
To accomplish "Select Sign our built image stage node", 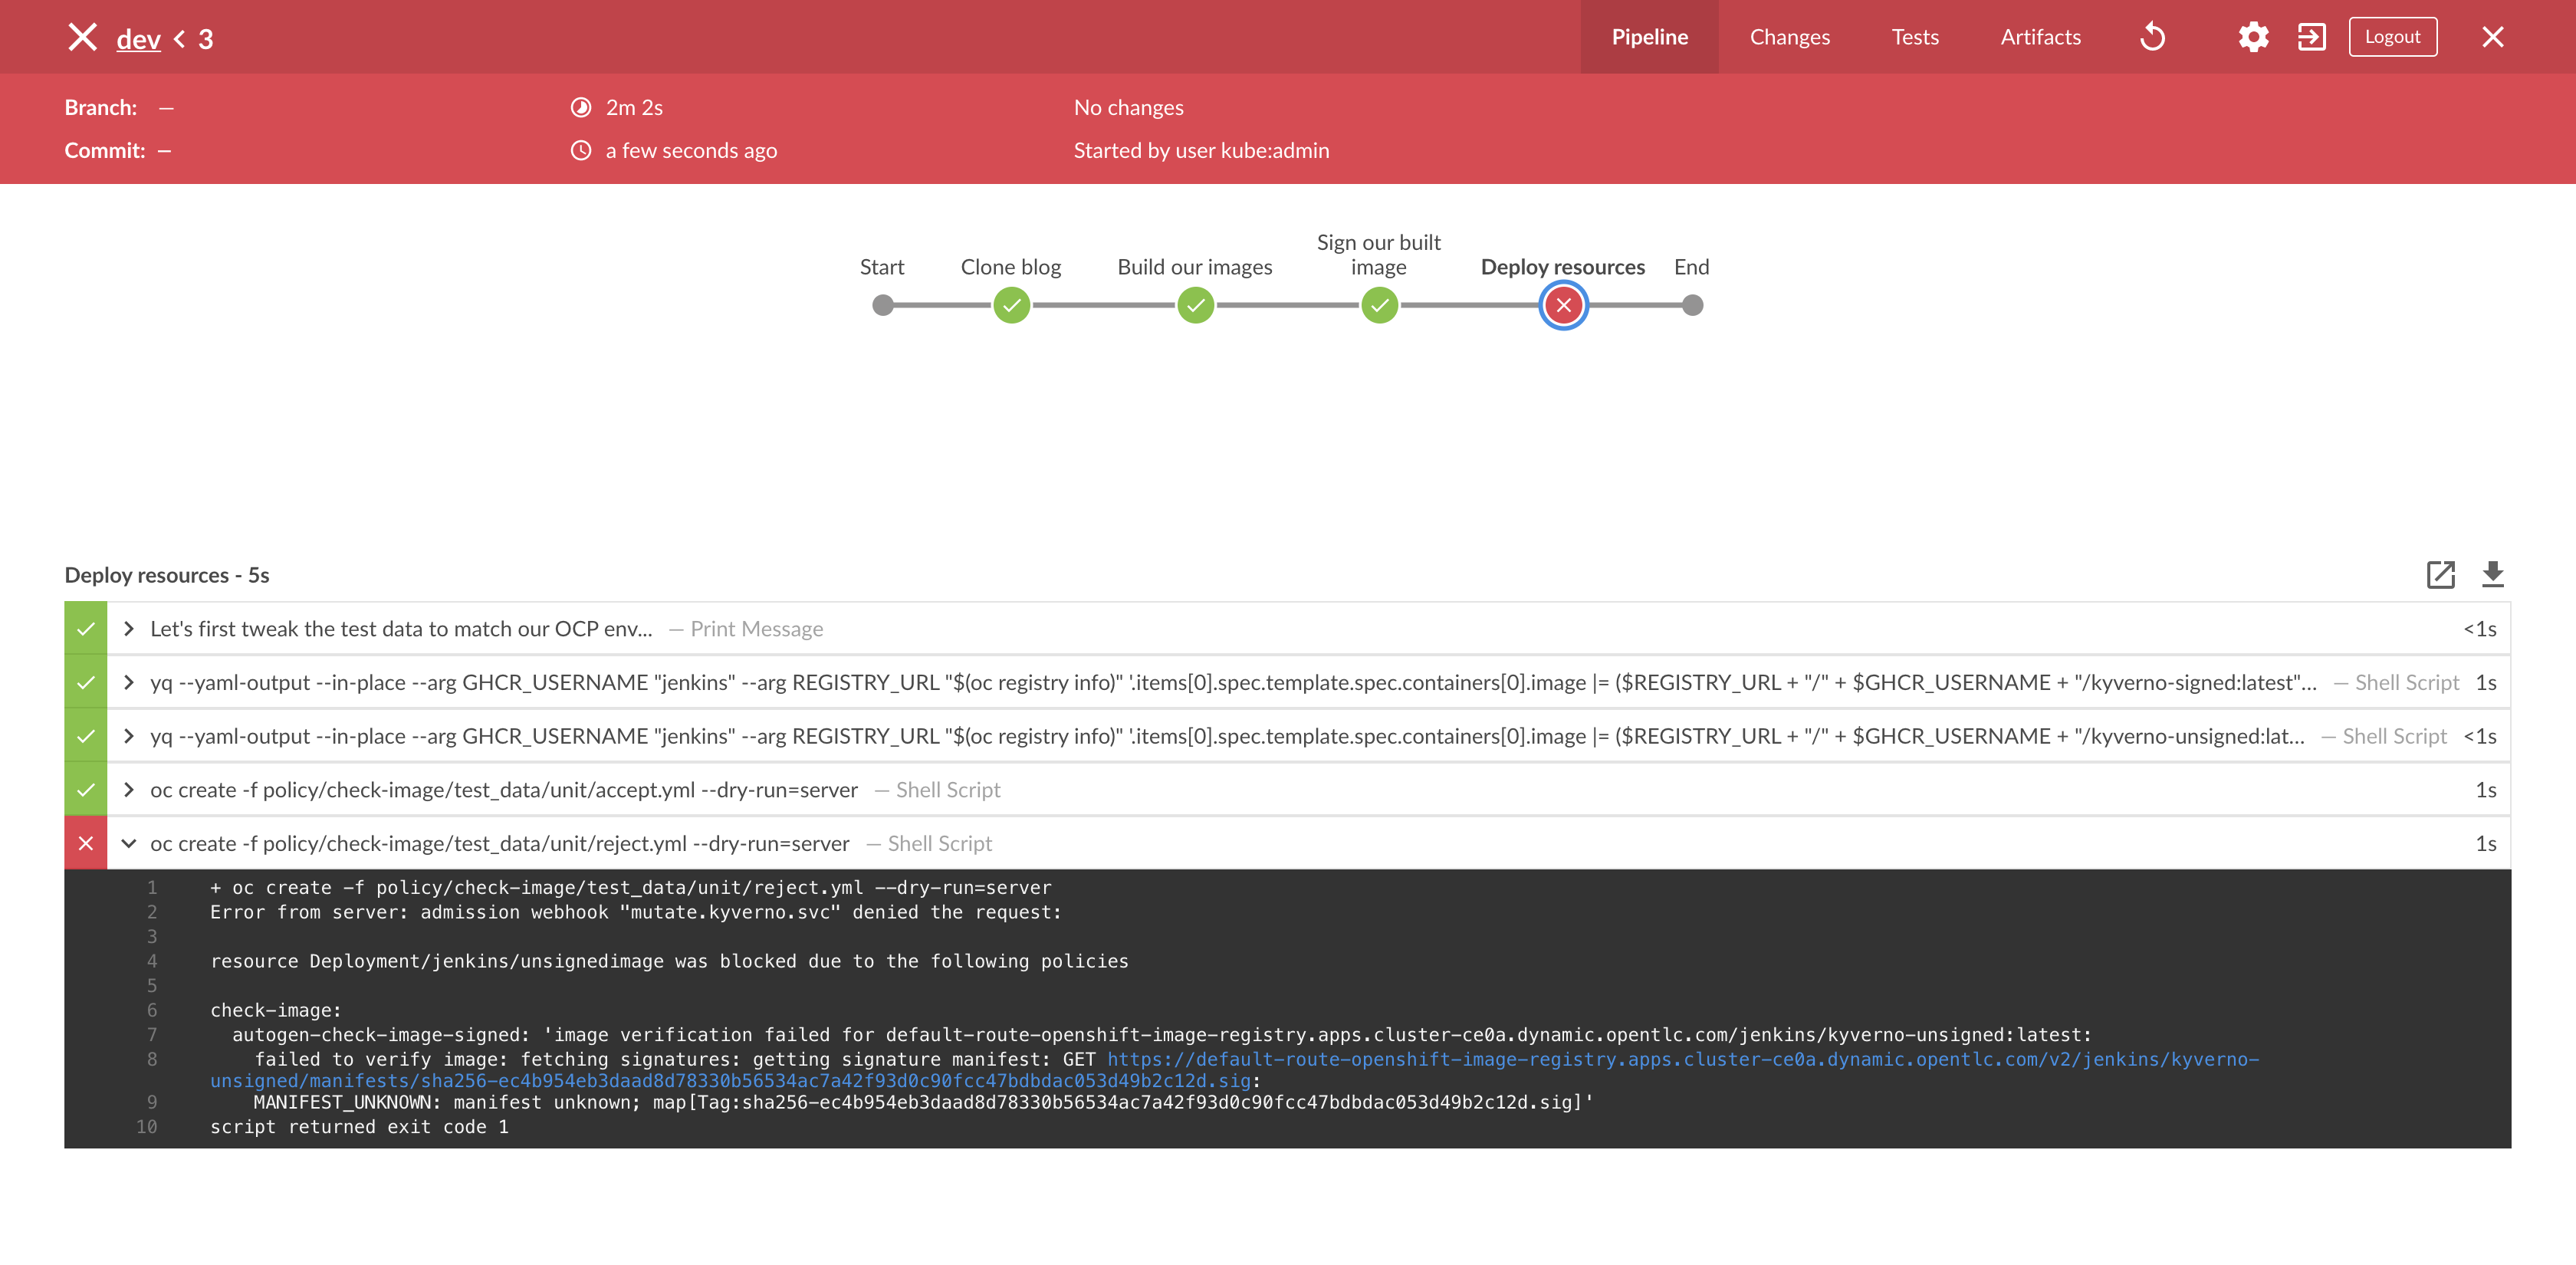I will pyautogui.click(x=1379, y=305).
